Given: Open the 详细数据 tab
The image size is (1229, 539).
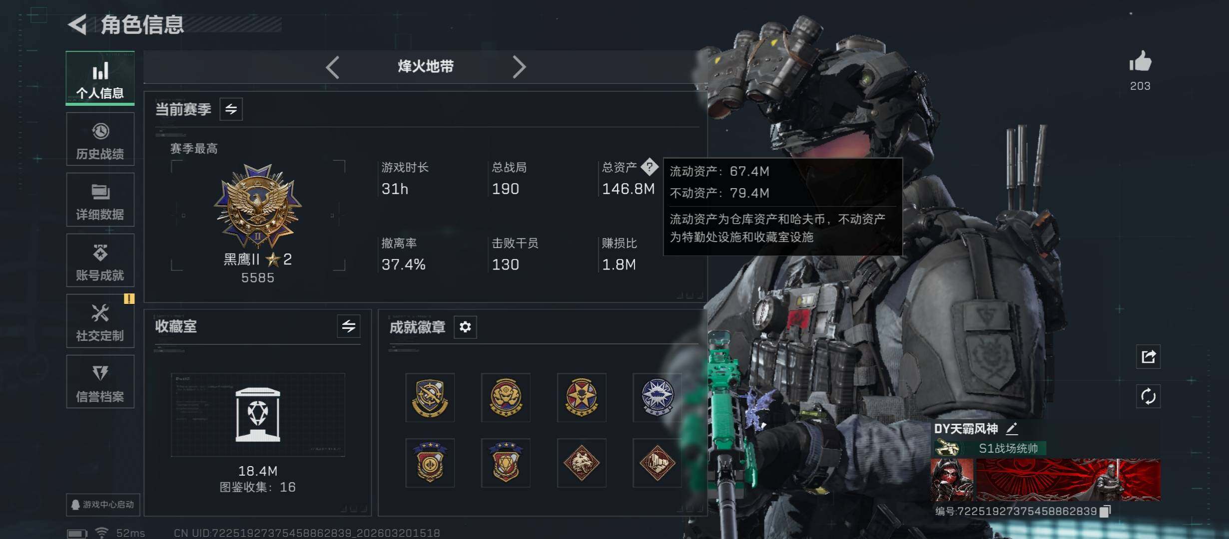Looking at the screenshot, I should pos(100,200).
